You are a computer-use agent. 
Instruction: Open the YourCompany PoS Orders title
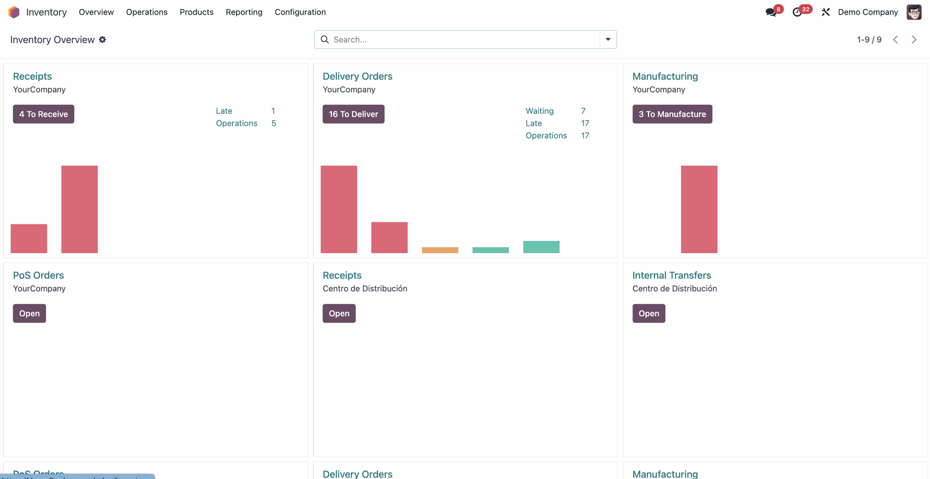point(38,276)
